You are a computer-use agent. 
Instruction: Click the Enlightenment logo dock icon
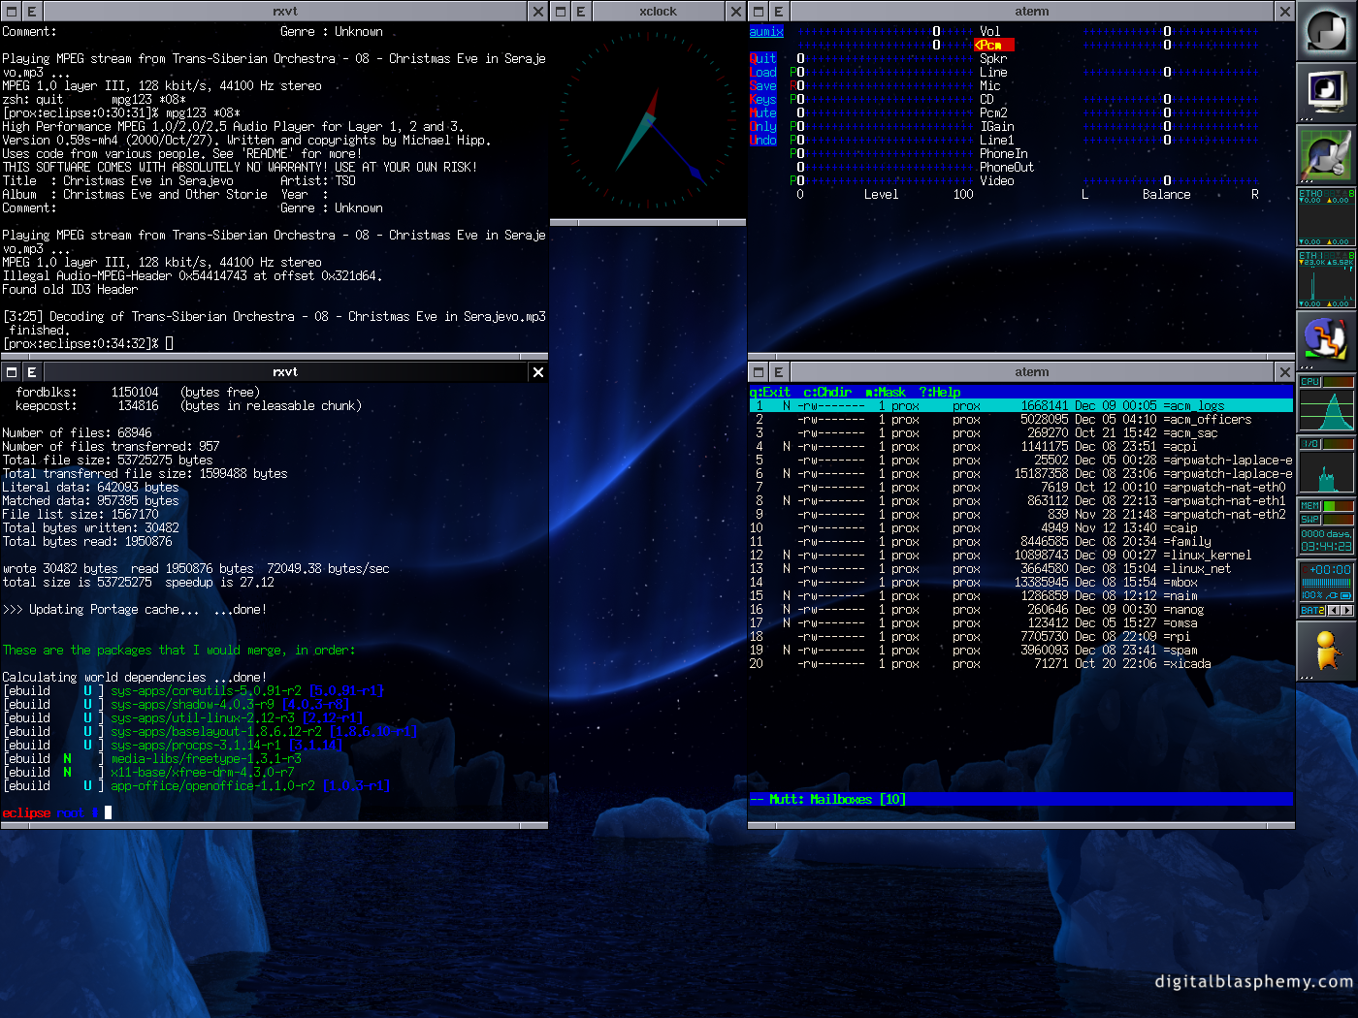tap(1326, 30)
